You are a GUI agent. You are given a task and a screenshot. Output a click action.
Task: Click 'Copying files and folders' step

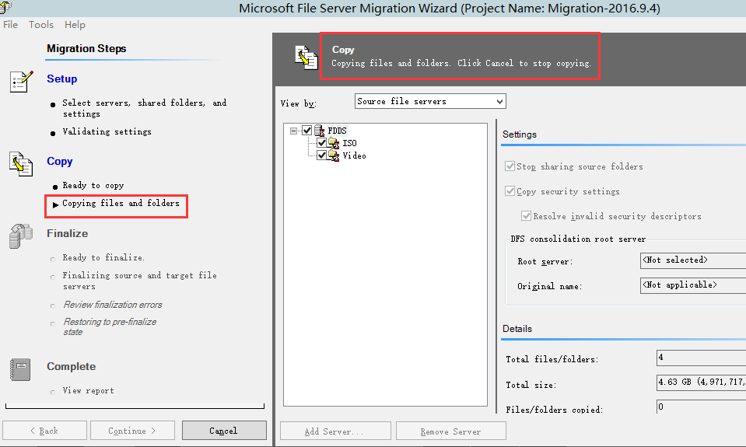tap(121, 203)
